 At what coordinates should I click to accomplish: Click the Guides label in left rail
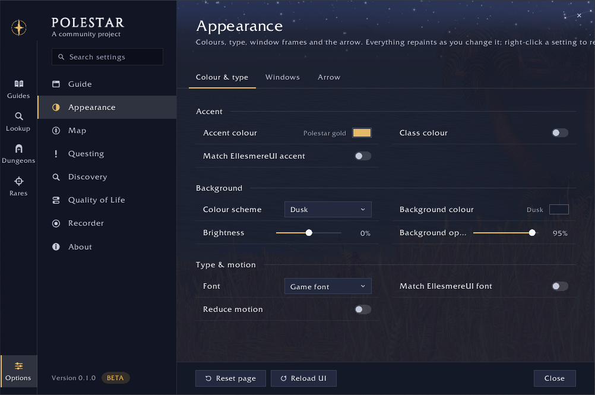point(18,96)
